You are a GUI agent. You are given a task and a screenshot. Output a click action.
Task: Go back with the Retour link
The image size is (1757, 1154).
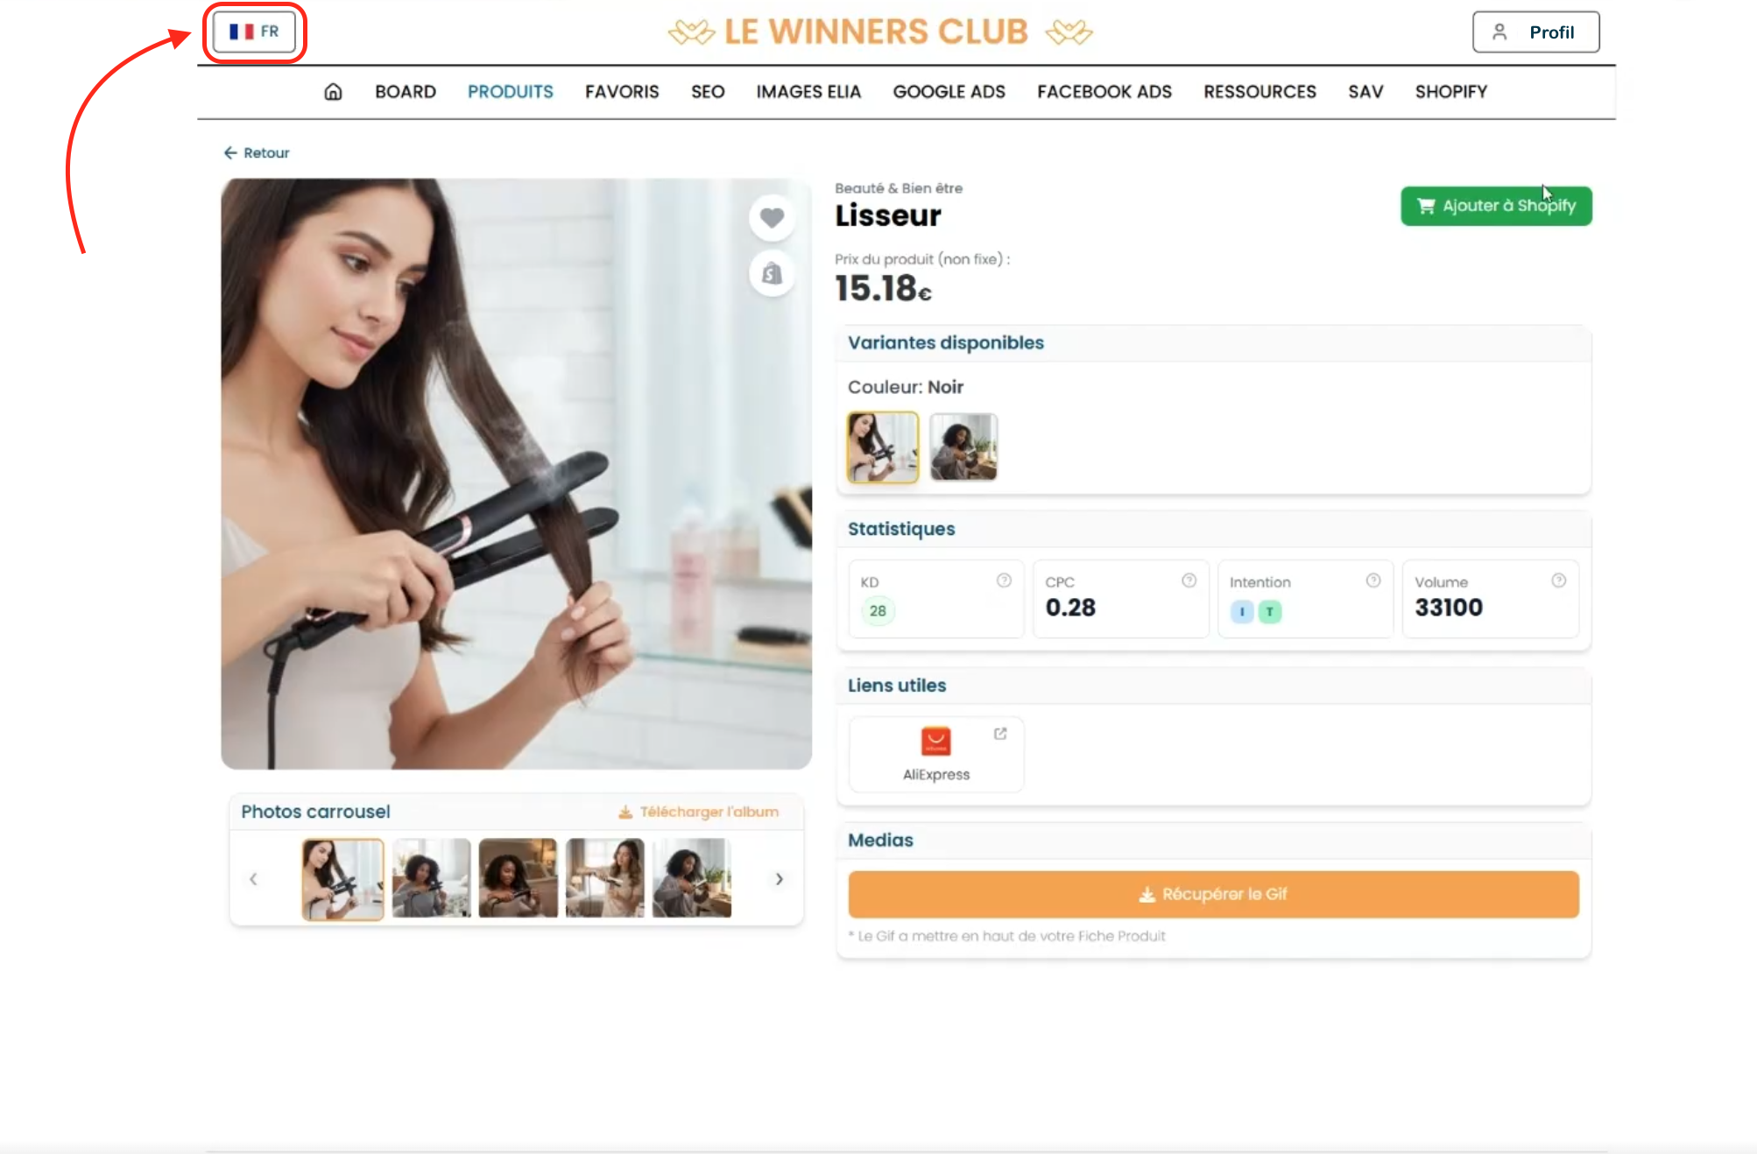[x=256, y=153]
